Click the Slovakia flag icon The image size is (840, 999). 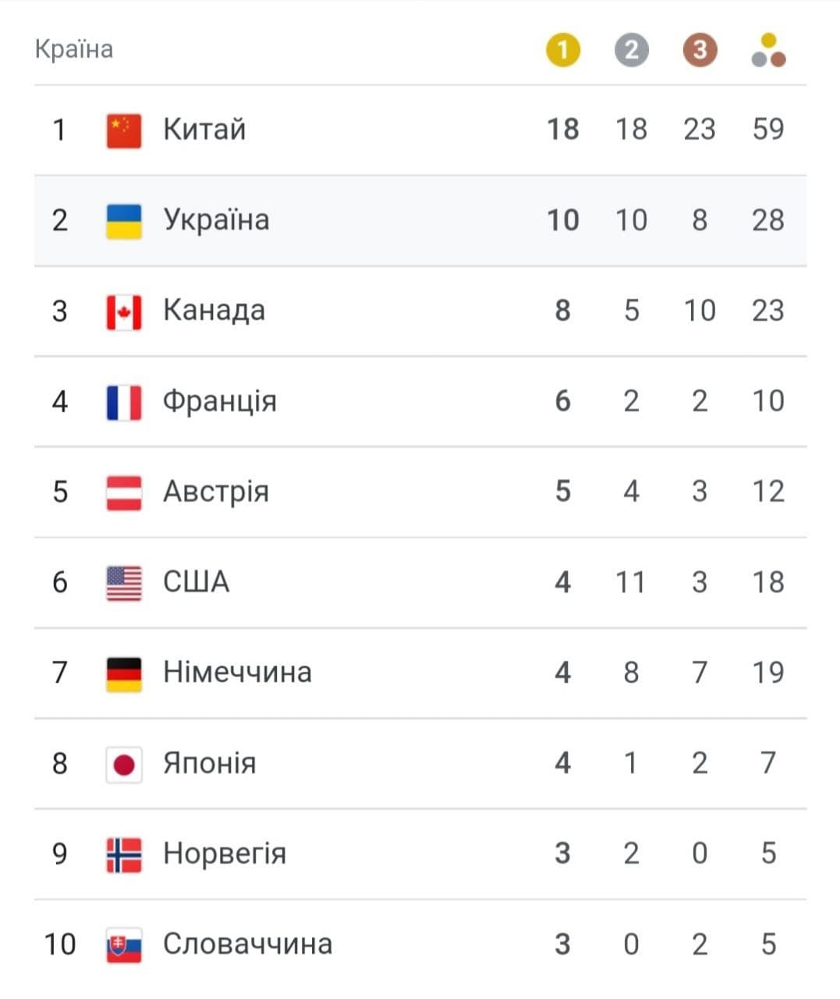click(124, 945)
